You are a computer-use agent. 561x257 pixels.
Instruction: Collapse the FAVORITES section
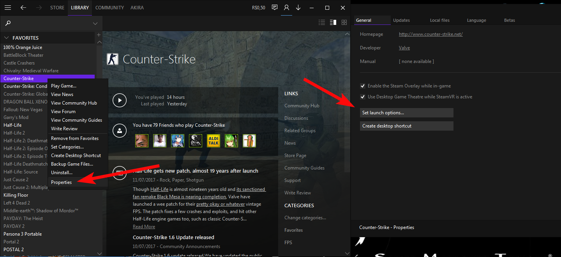pos(6,38)
